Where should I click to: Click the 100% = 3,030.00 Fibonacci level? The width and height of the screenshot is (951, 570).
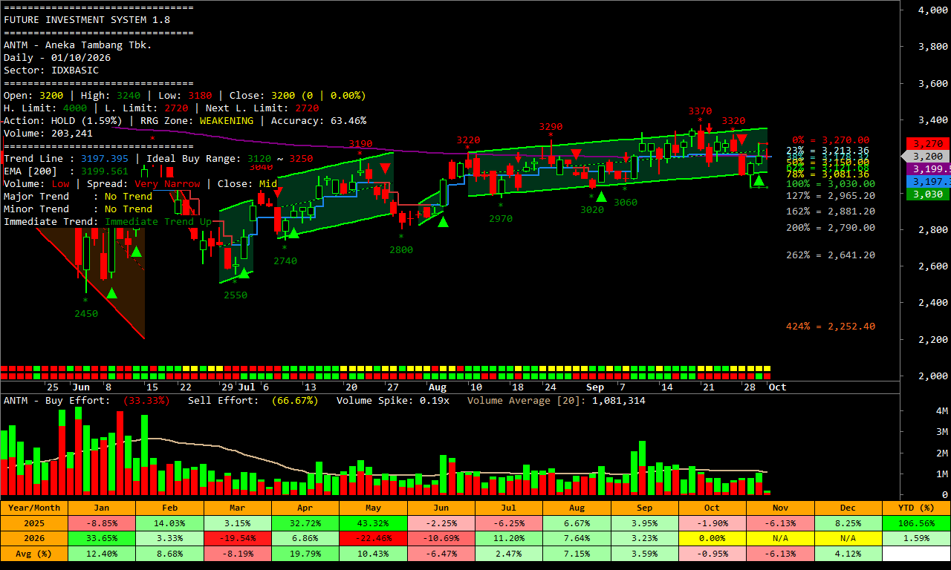(x=831, y=184)
